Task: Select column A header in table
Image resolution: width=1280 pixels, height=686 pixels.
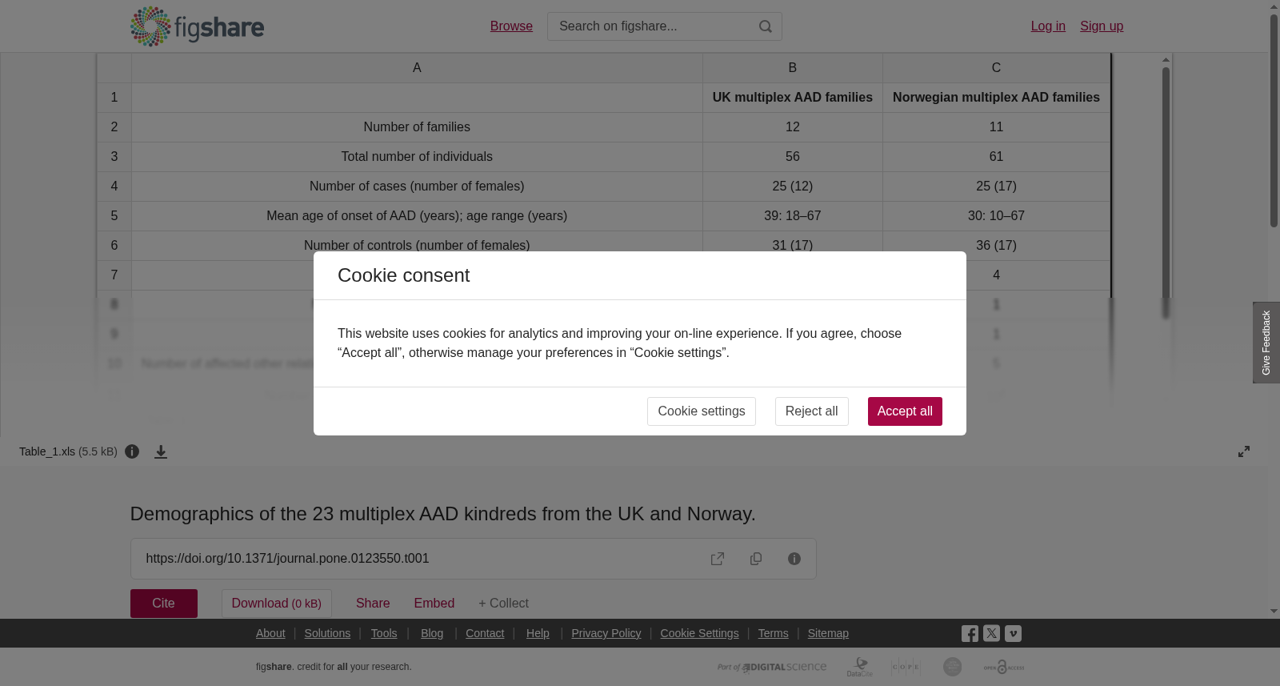Action: (417, 68)
